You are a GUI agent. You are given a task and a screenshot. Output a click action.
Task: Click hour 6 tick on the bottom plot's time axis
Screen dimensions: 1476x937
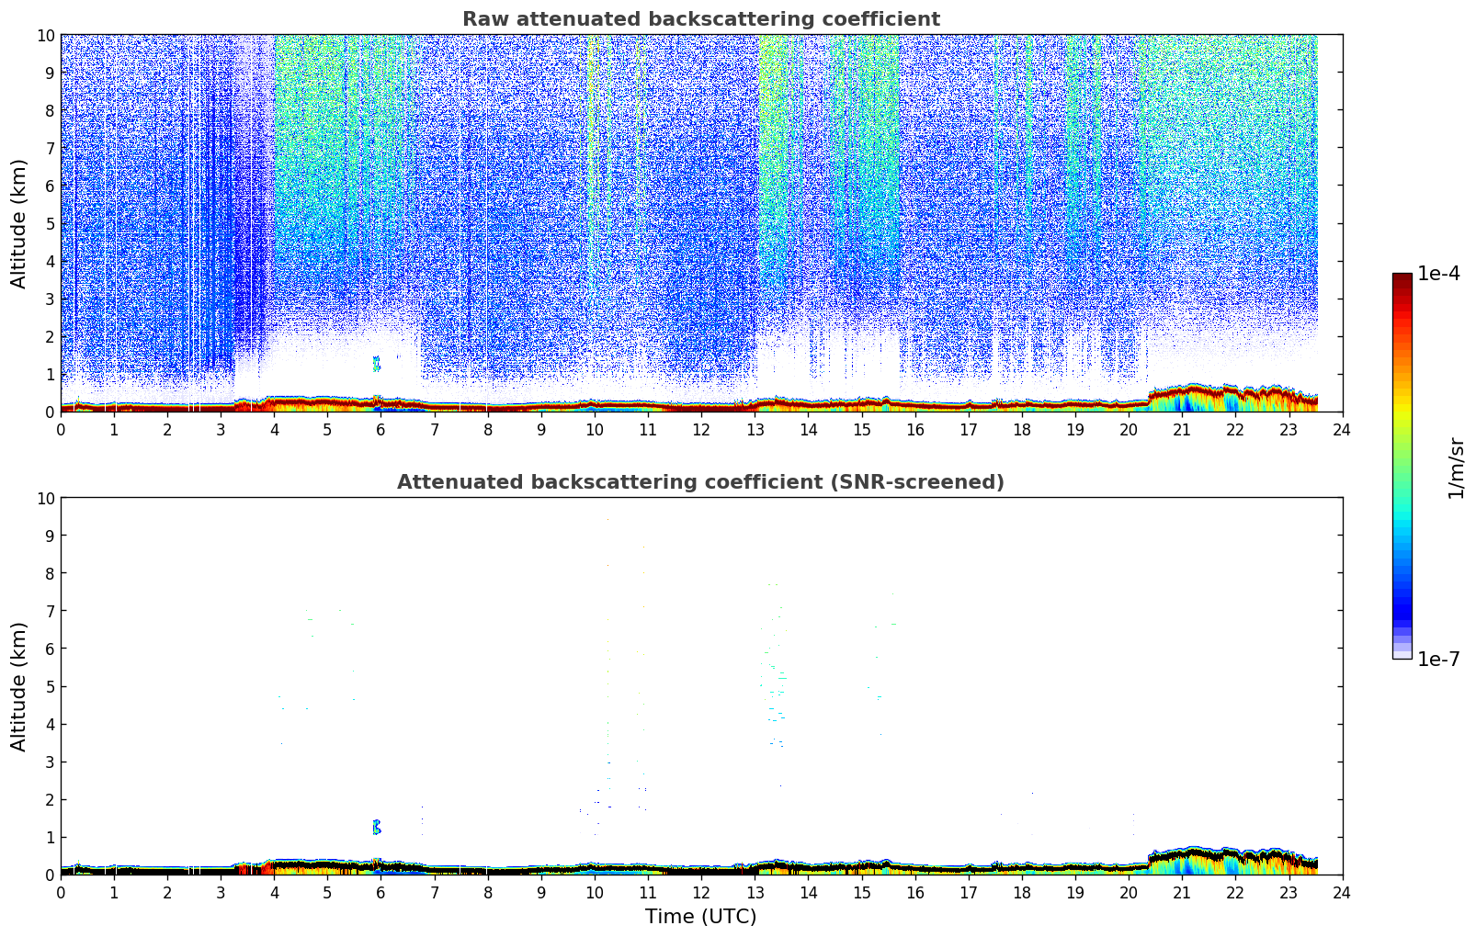point(380,892)
